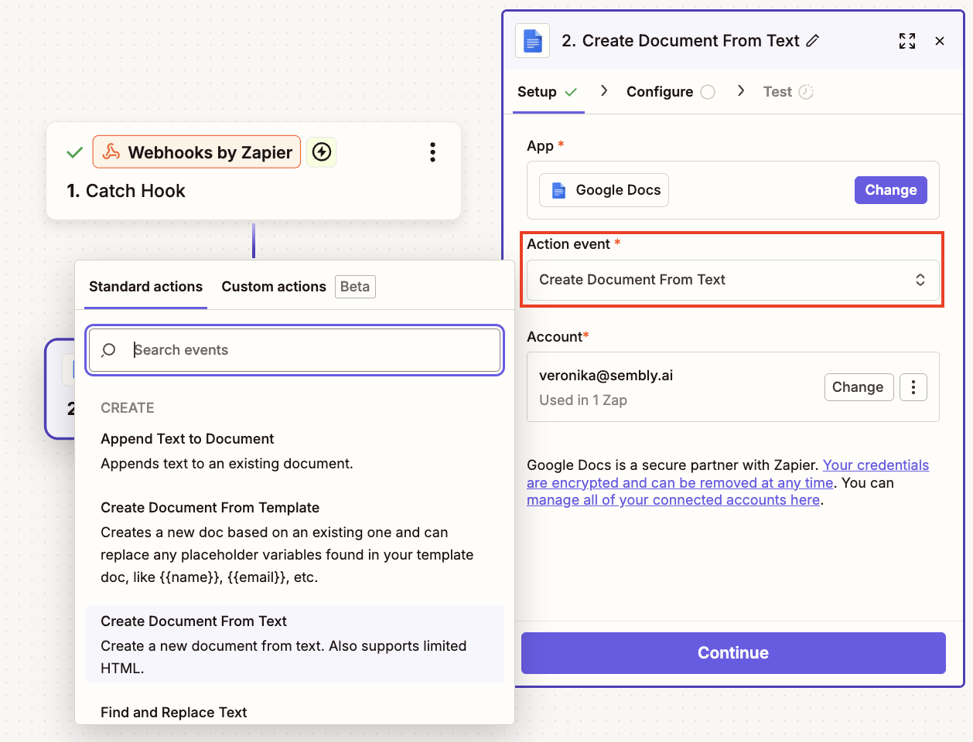Click the 2. Create Document From Text title

click(x=681, y=41)
